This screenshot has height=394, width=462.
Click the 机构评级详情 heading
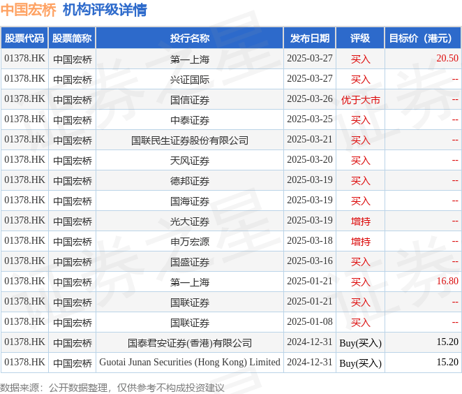coord(105,10)
